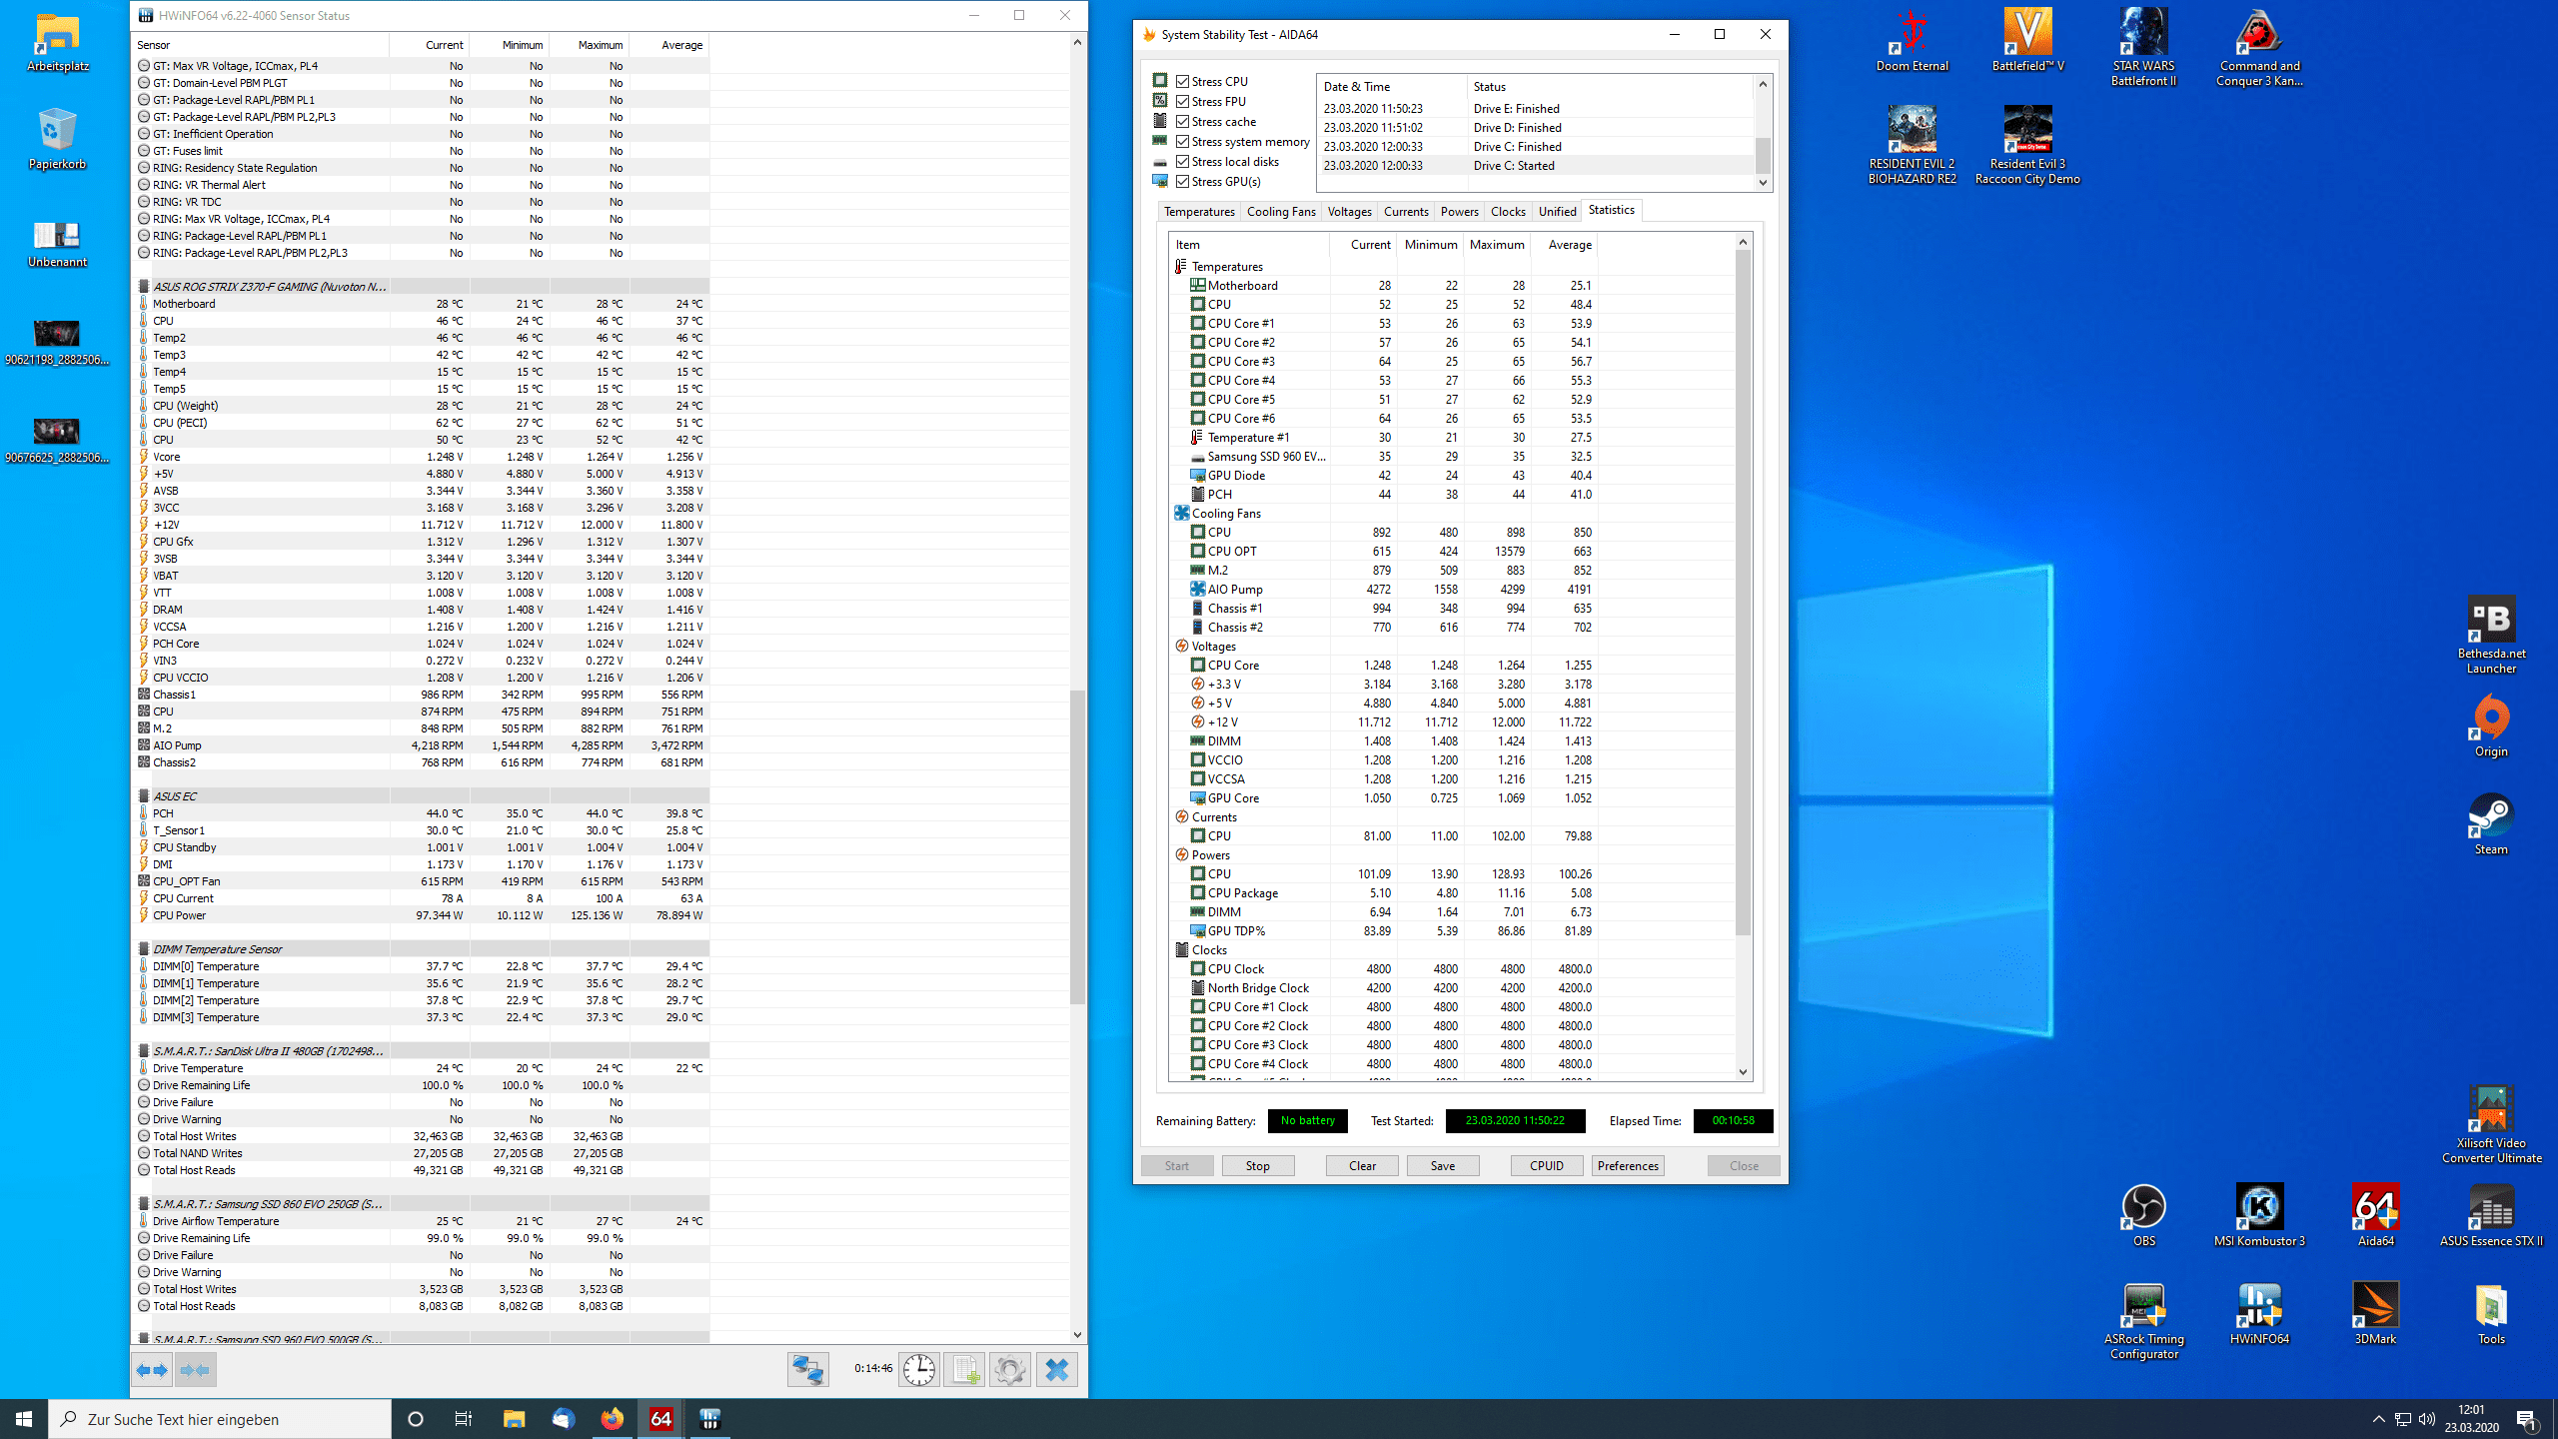This screenshot has width=2558, height=1439.
Task: Click the blue X close-sensors icon in HWiNFO
Action: click(x=1057, y=1369)
